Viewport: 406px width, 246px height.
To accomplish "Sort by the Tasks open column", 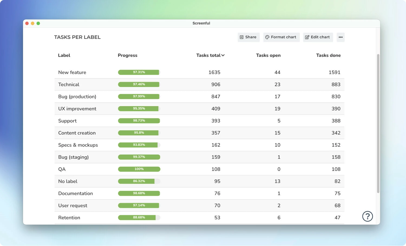I will [x=268, y=55].
